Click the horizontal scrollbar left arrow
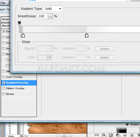 coord(26,136)
